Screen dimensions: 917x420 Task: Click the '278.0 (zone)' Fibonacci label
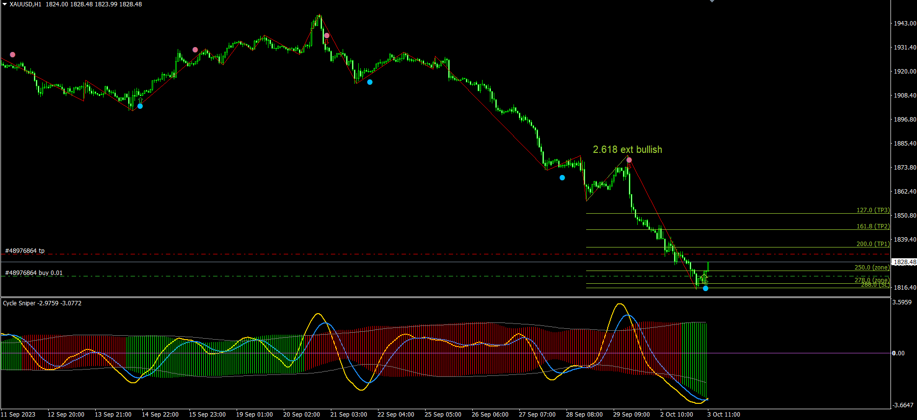coord(872,280)
